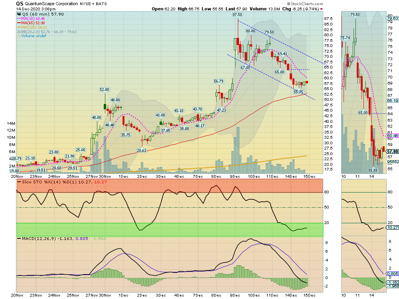
Task: Click the 75.74 label in the zoomed side chart
Action: (x=345, y=37)
